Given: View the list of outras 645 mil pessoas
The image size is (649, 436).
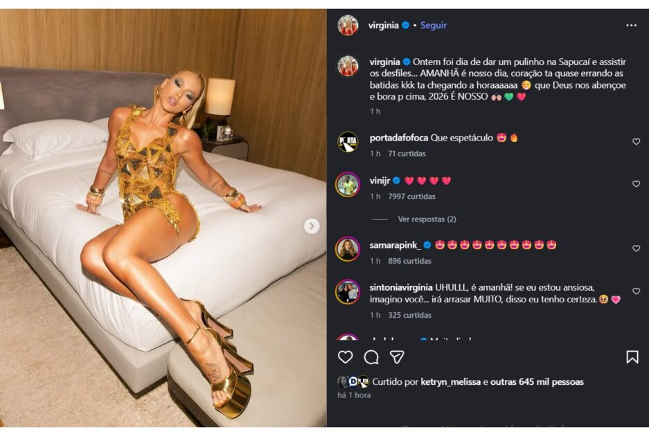Looking at the screenshot, I should pos(537,382).
